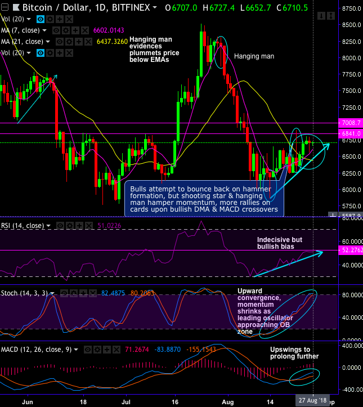Click the up-down arrow pane maximize button
This screenshot has width=363, height=407.
click(331, 16)
